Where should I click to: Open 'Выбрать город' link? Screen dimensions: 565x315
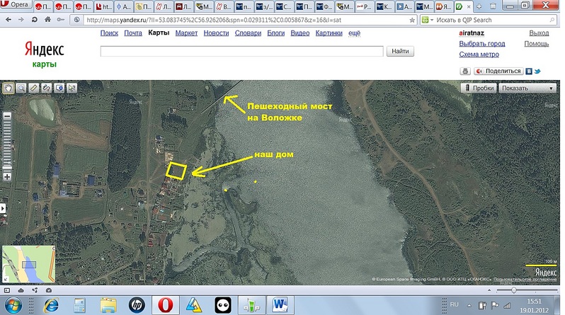coord(481,44)
